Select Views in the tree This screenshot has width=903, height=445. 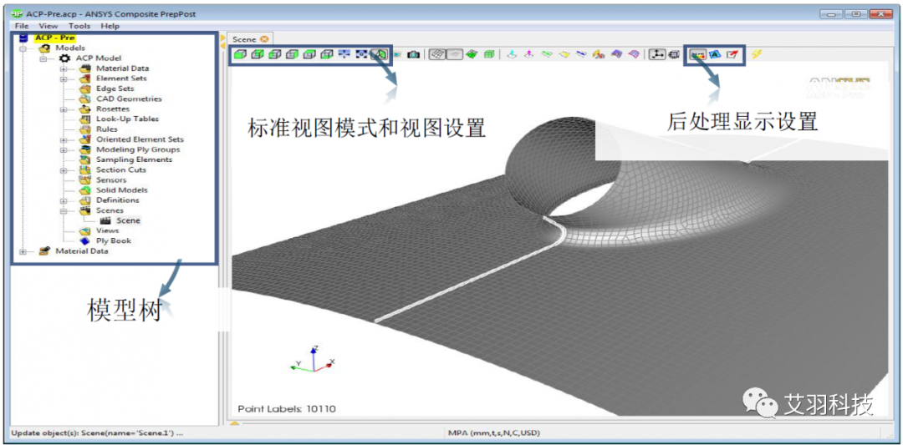point(108,230)
